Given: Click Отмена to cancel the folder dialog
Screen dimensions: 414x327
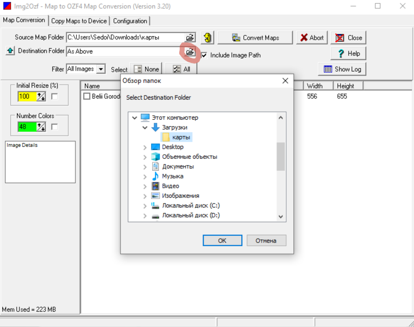Looking at the screenshot, I should pos(266,240).
